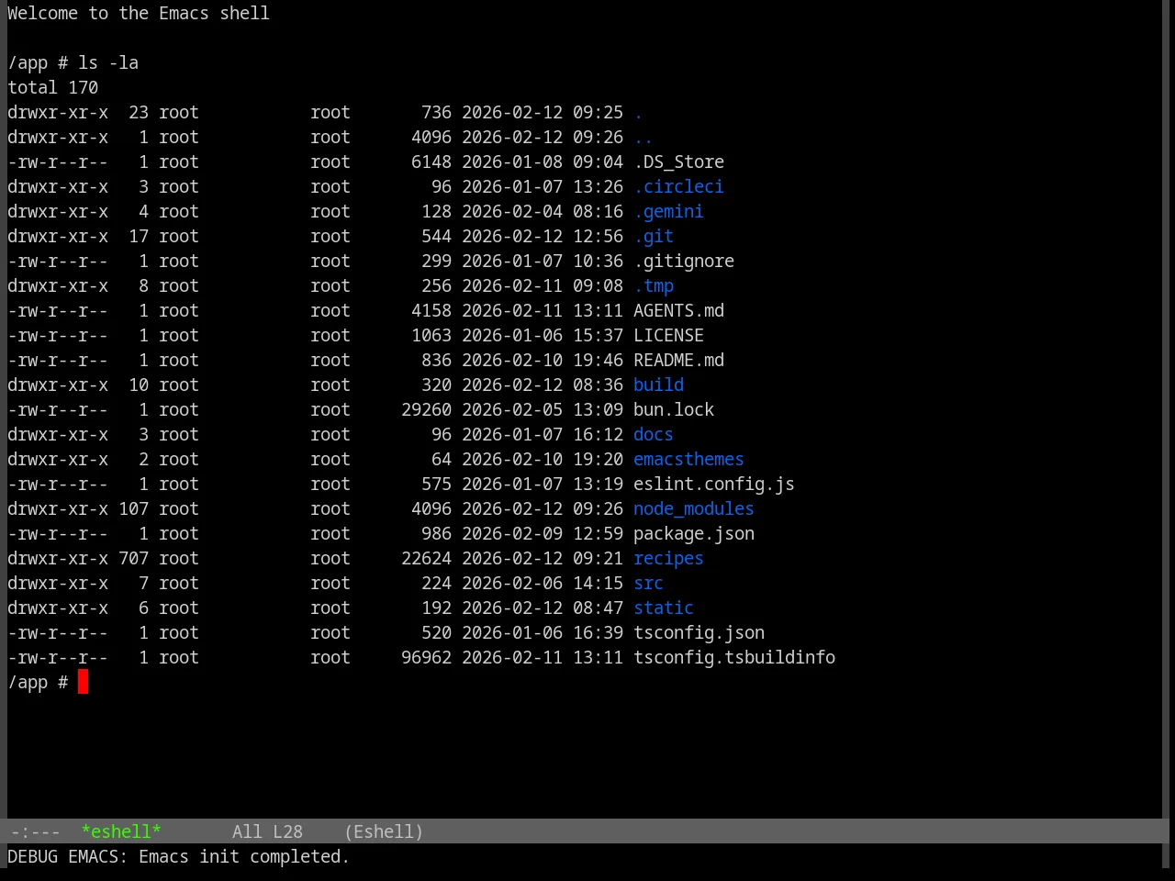Screen dimensions: 1175x881
Task: Select the bun.lock file name
Action: [x=674, y=409]
